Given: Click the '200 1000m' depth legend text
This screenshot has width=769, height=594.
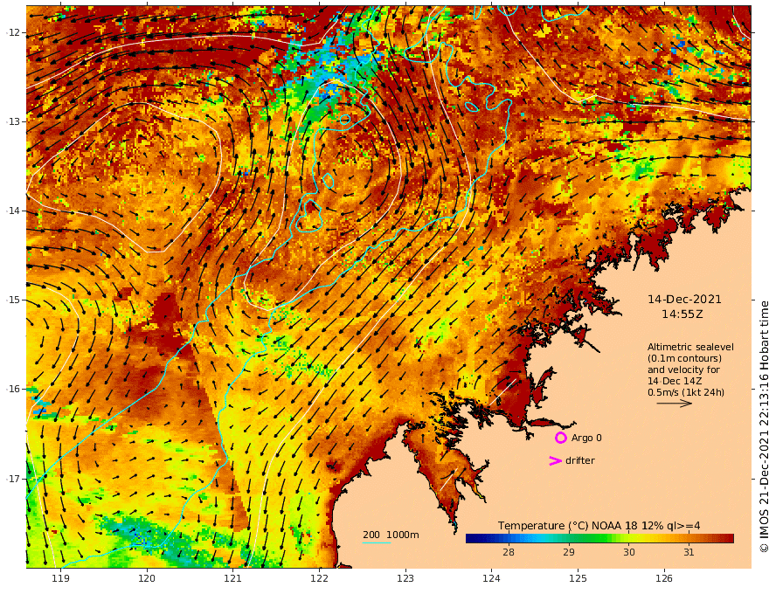Looking at the screenshot, I should 391,535.
